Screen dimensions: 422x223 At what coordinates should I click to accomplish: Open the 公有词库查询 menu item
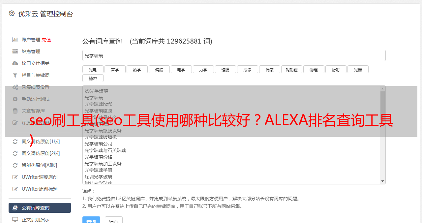(40, 208)
